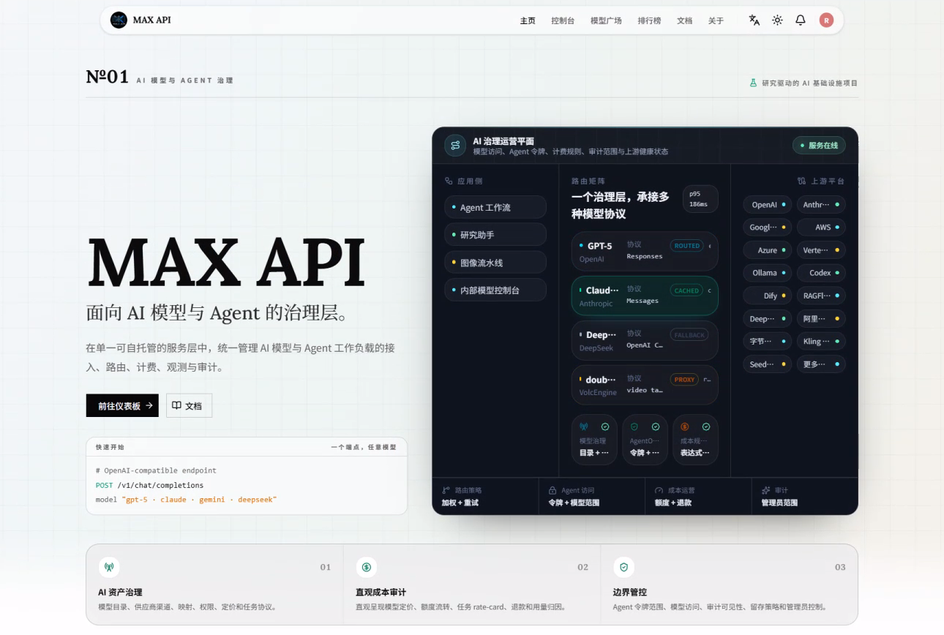Click the 快速开始 label

point(110,447)
